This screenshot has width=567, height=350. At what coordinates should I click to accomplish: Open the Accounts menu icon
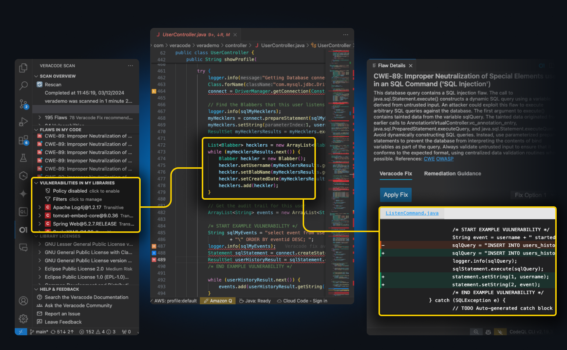pyautogui.click(x=23, y=301)
